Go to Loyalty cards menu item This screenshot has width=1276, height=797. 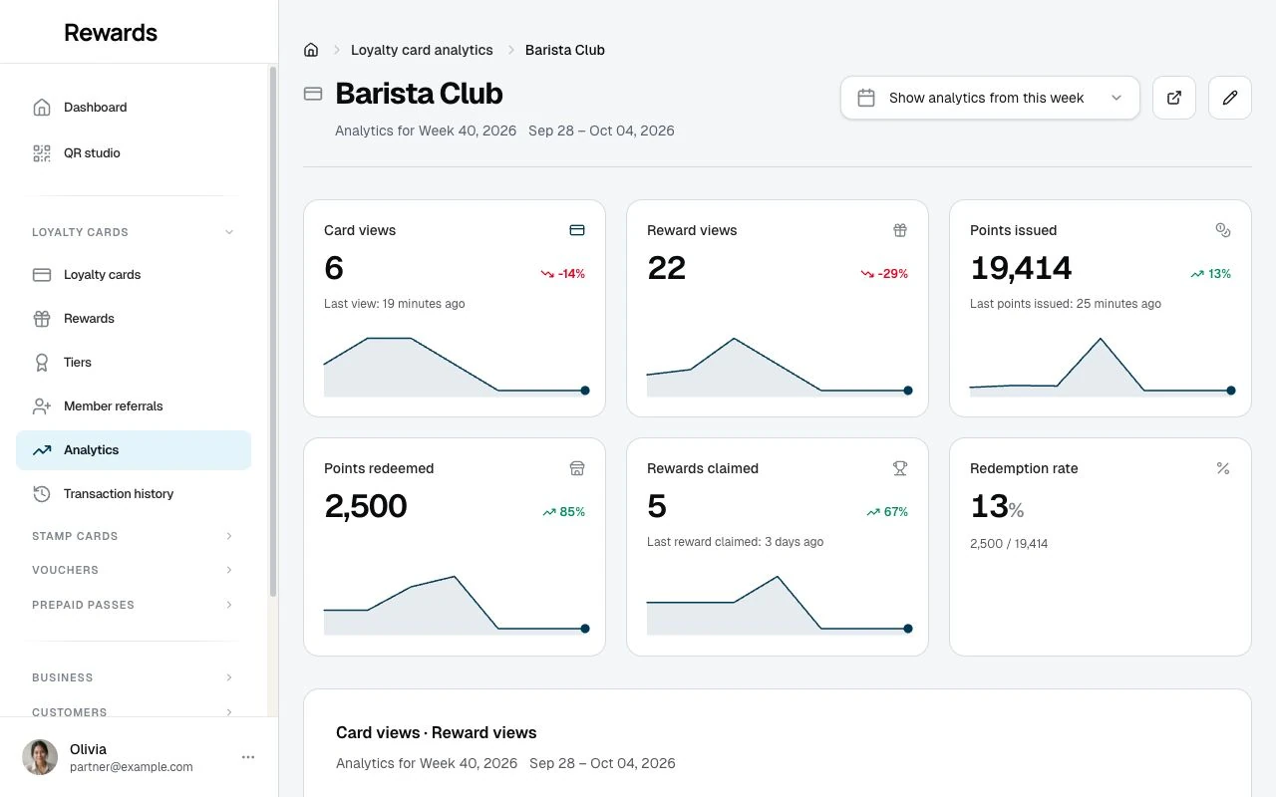coord(134,275)
